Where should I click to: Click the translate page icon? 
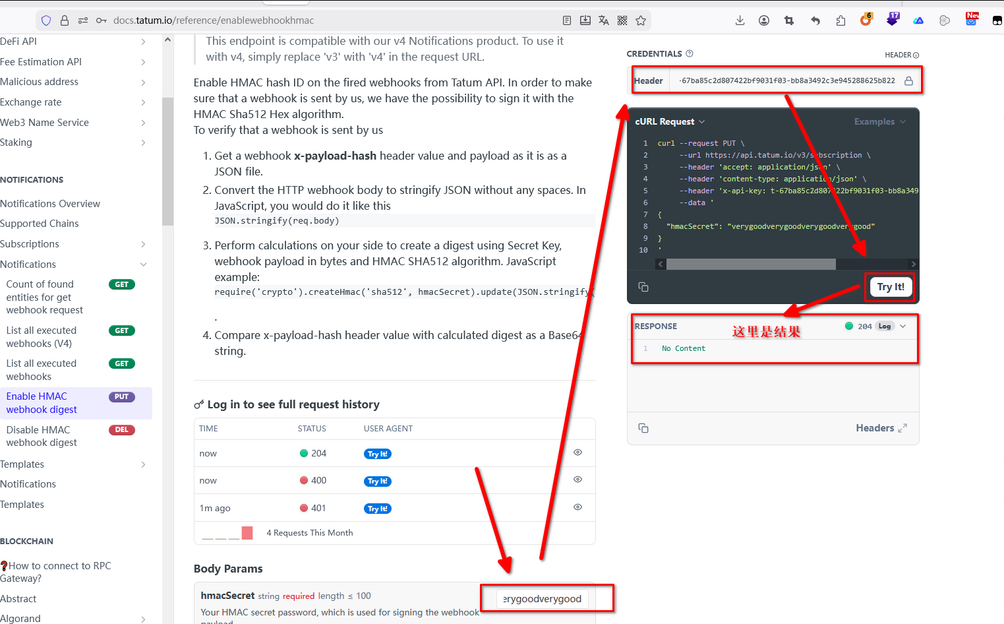(x=603, y=20)
